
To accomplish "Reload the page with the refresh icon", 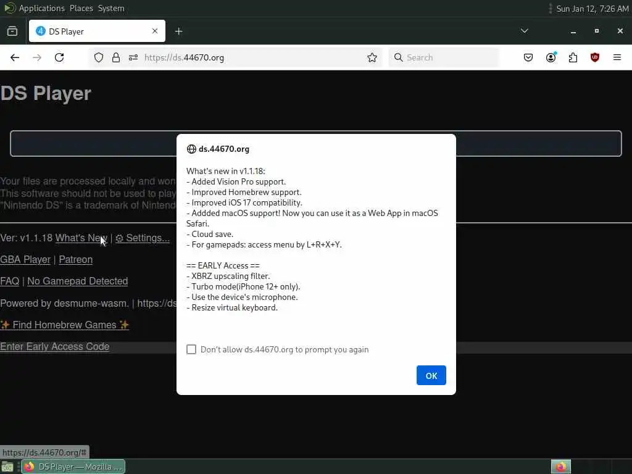I will 59,57.
